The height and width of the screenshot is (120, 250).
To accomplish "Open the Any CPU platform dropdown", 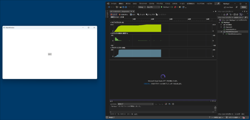I will coord(153,7).
